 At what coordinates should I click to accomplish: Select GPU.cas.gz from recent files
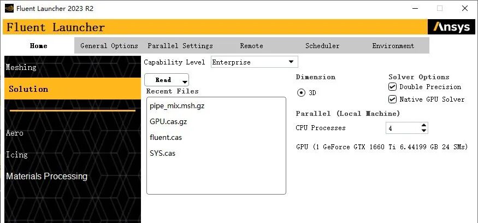pos(168,122)
